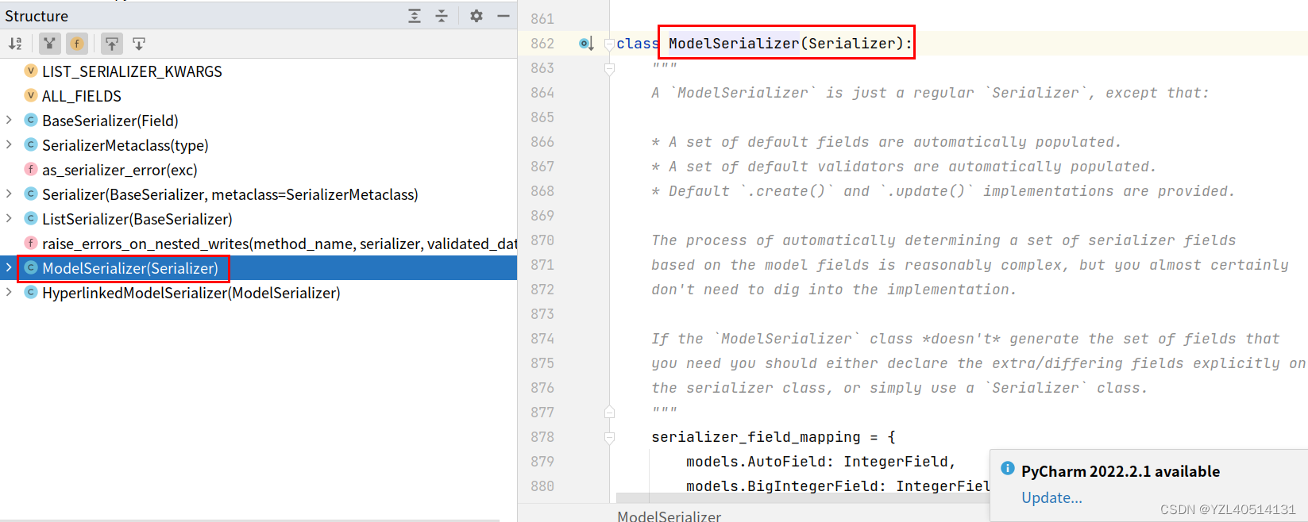The width and height of the screenshot is (1308, 522).
Task: Toggle Sort Alphabetically in the Structure toolbar
Action: pos(15,44)
